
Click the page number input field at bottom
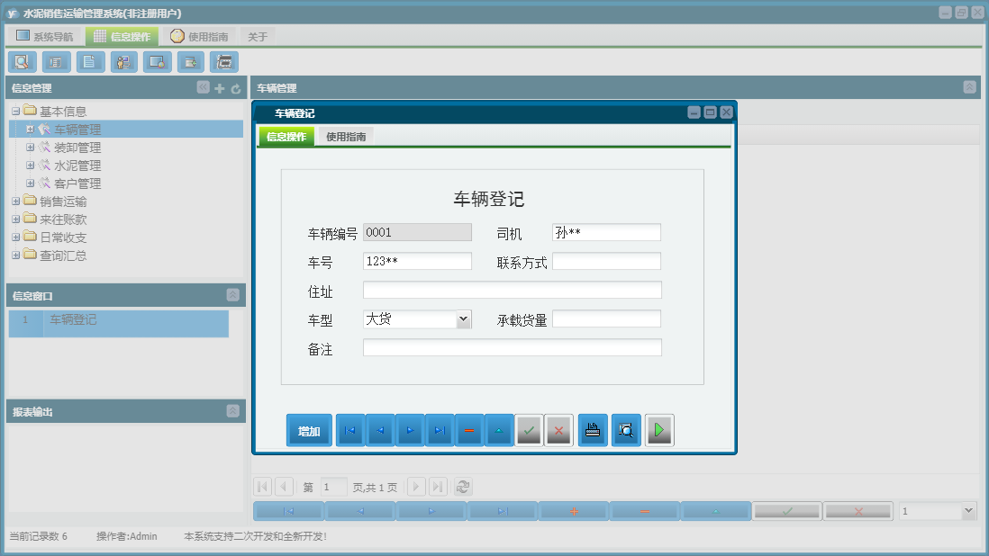click(332, 486)
